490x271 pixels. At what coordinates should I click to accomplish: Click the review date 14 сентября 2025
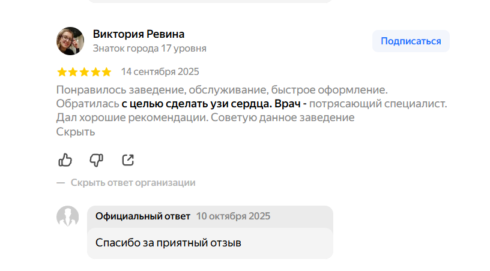[160, 72]
